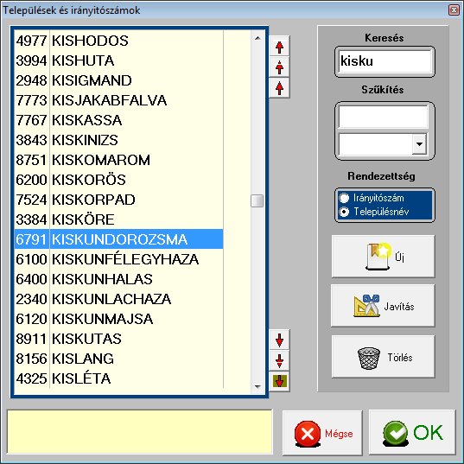This screenshot has height=464, width=464.
Task: Click list scrollbar down arrow
Action: point(257,386)
